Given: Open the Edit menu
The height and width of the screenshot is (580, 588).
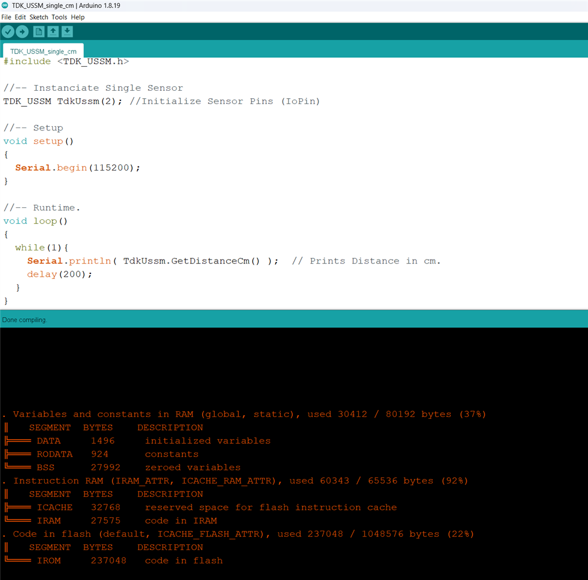Looking at the screenshot, I should tap(20, 17).
